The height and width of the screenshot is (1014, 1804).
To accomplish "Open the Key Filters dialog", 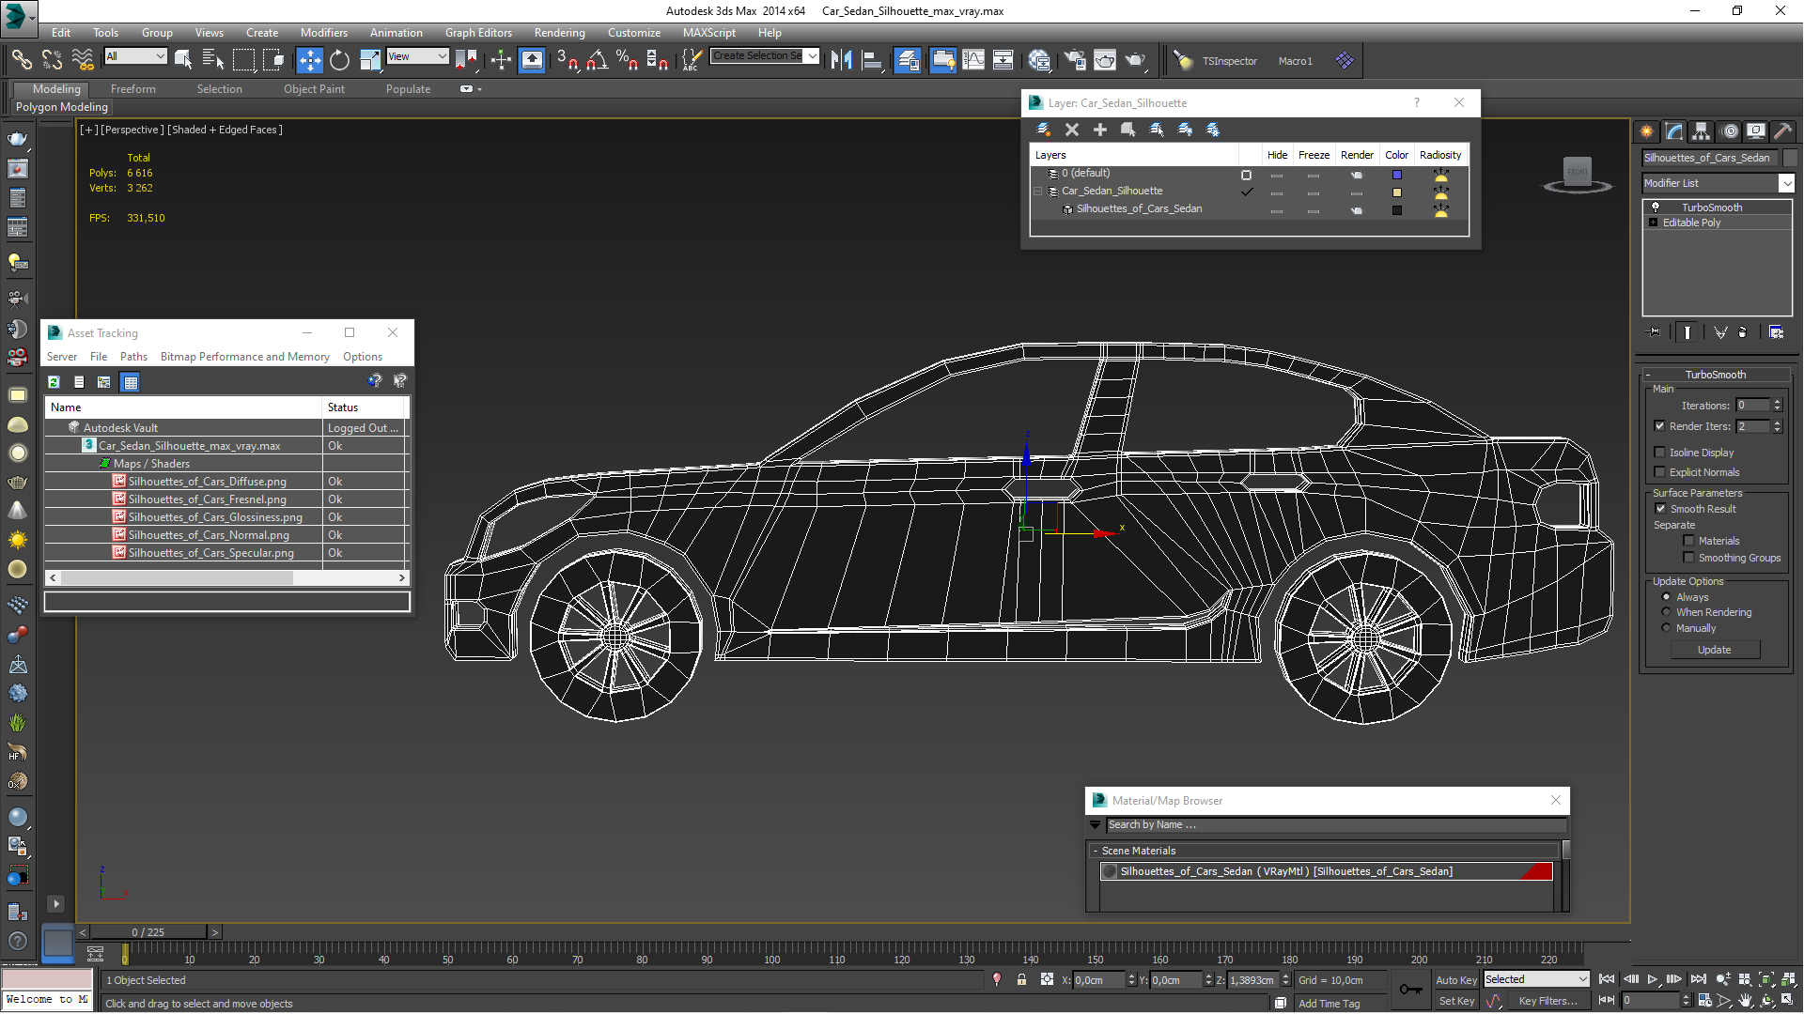I will 1547,1001.
